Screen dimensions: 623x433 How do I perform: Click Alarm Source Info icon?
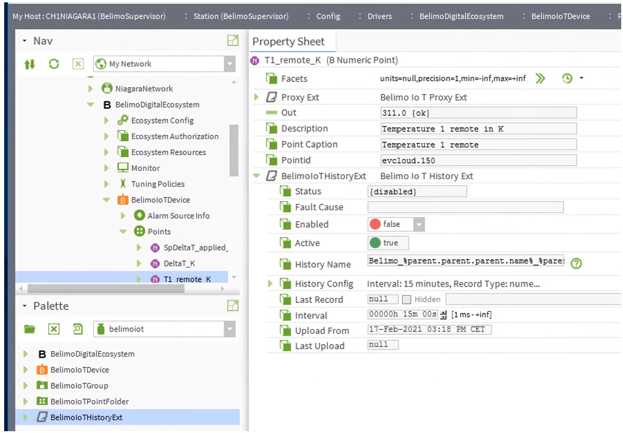(x=139, y=216)
